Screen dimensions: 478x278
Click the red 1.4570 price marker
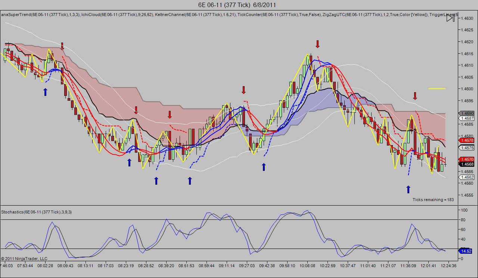click(467, 159)
